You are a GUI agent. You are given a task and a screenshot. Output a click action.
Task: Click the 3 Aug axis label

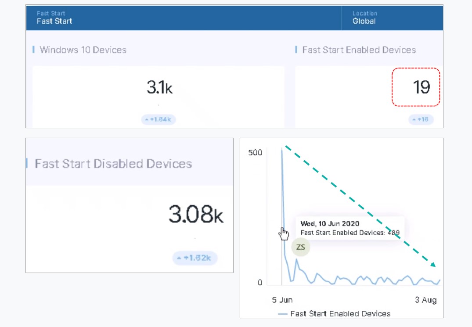click(x=425, y=300)
